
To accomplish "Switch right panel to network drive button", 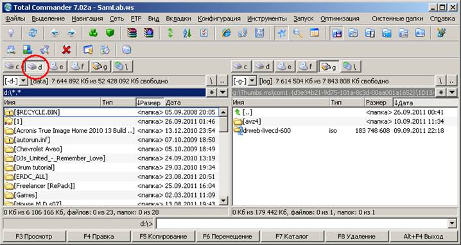I will pyautogui.click(x=351, y=67).
